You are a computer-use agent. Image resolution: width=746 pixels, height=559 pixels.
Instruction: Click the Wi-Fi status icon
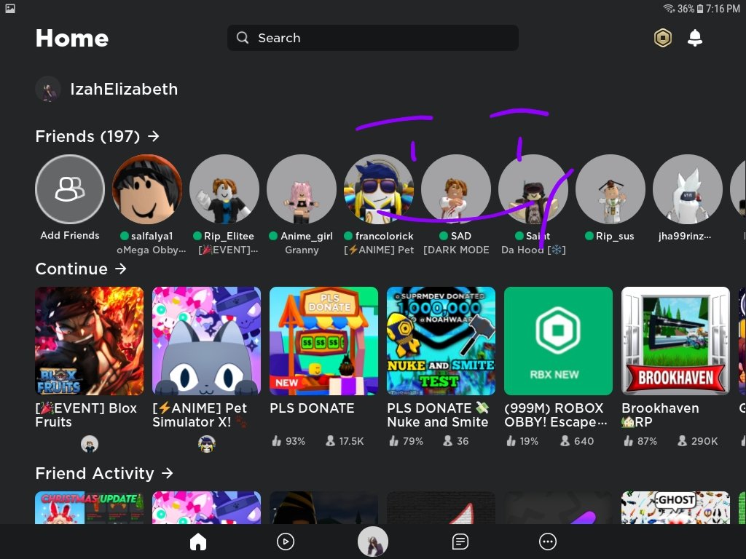tap(669, 9)
